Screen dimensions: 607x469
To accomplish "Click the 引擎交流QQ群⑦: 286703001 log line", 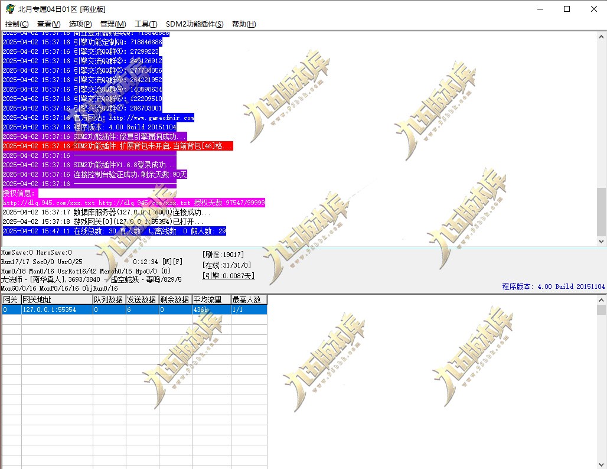I will (83, 109).
